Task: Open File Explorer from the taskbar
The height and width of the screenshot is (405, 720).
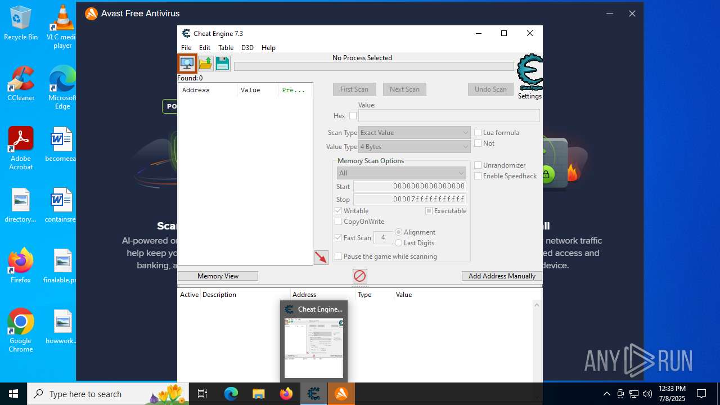Action: (x=259, y=394)
